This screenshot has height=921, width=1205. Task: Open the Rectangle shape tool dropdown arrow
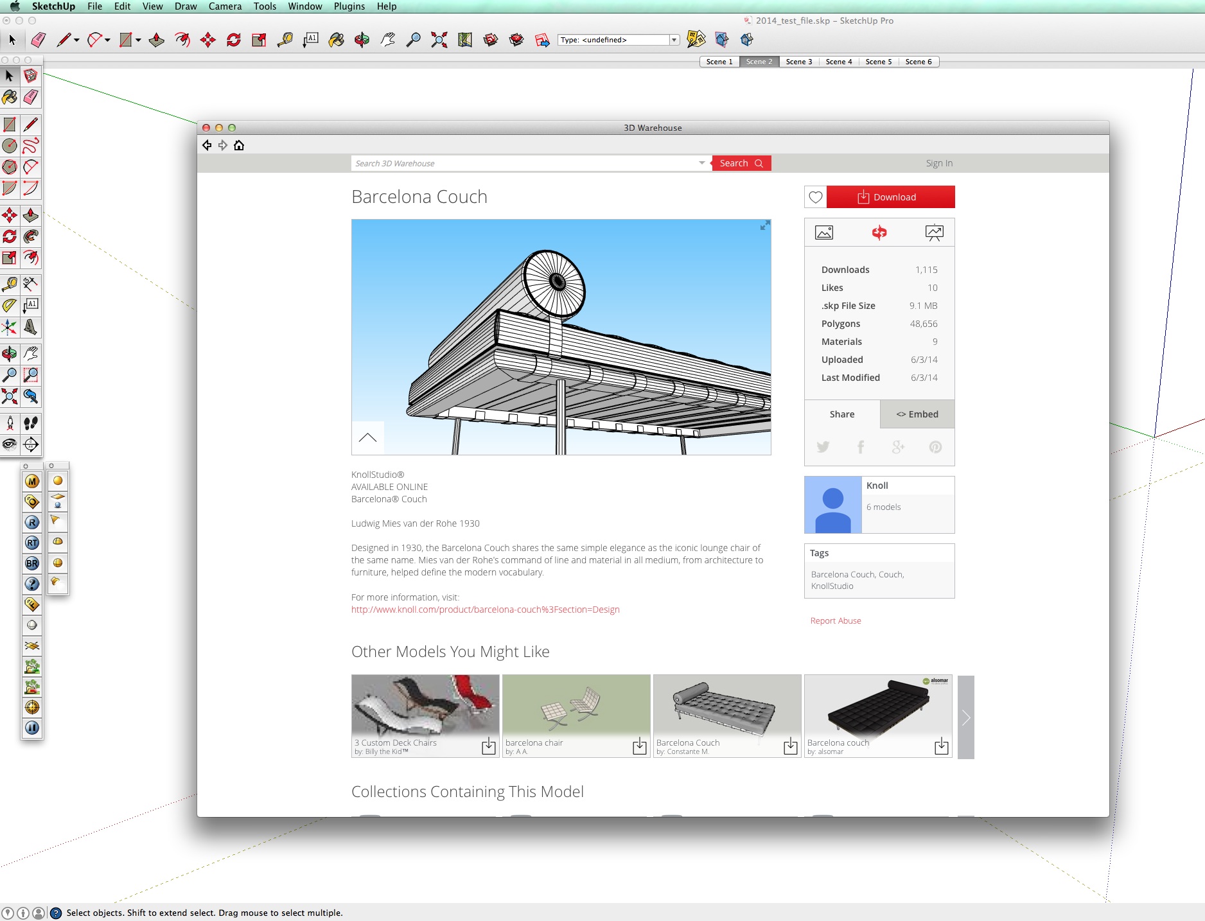pos(138,40)
